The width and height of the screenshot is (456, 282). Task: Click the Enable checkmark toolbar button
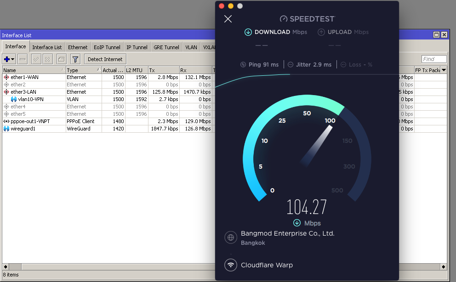pos(36,59)
